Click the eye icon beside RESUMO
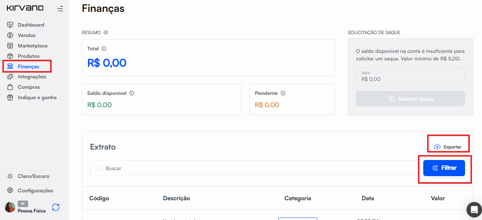This screenshot has width=482, height=220. pyautogui.click(x=106, y=32)
